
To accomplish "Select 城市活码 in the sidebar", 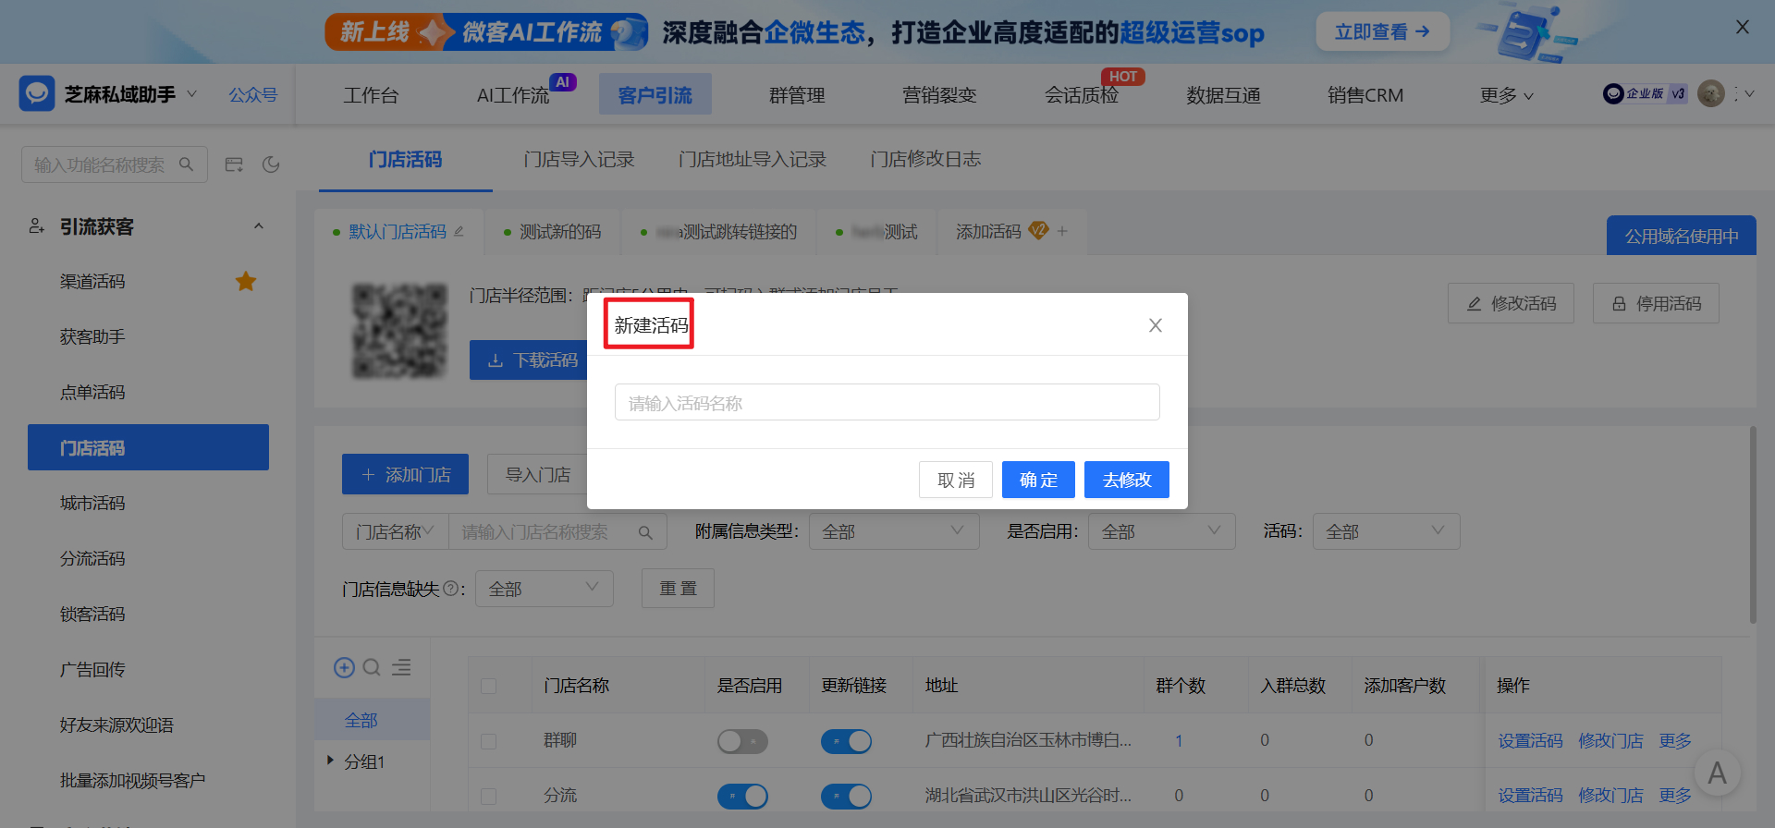I will pos(92,503).
